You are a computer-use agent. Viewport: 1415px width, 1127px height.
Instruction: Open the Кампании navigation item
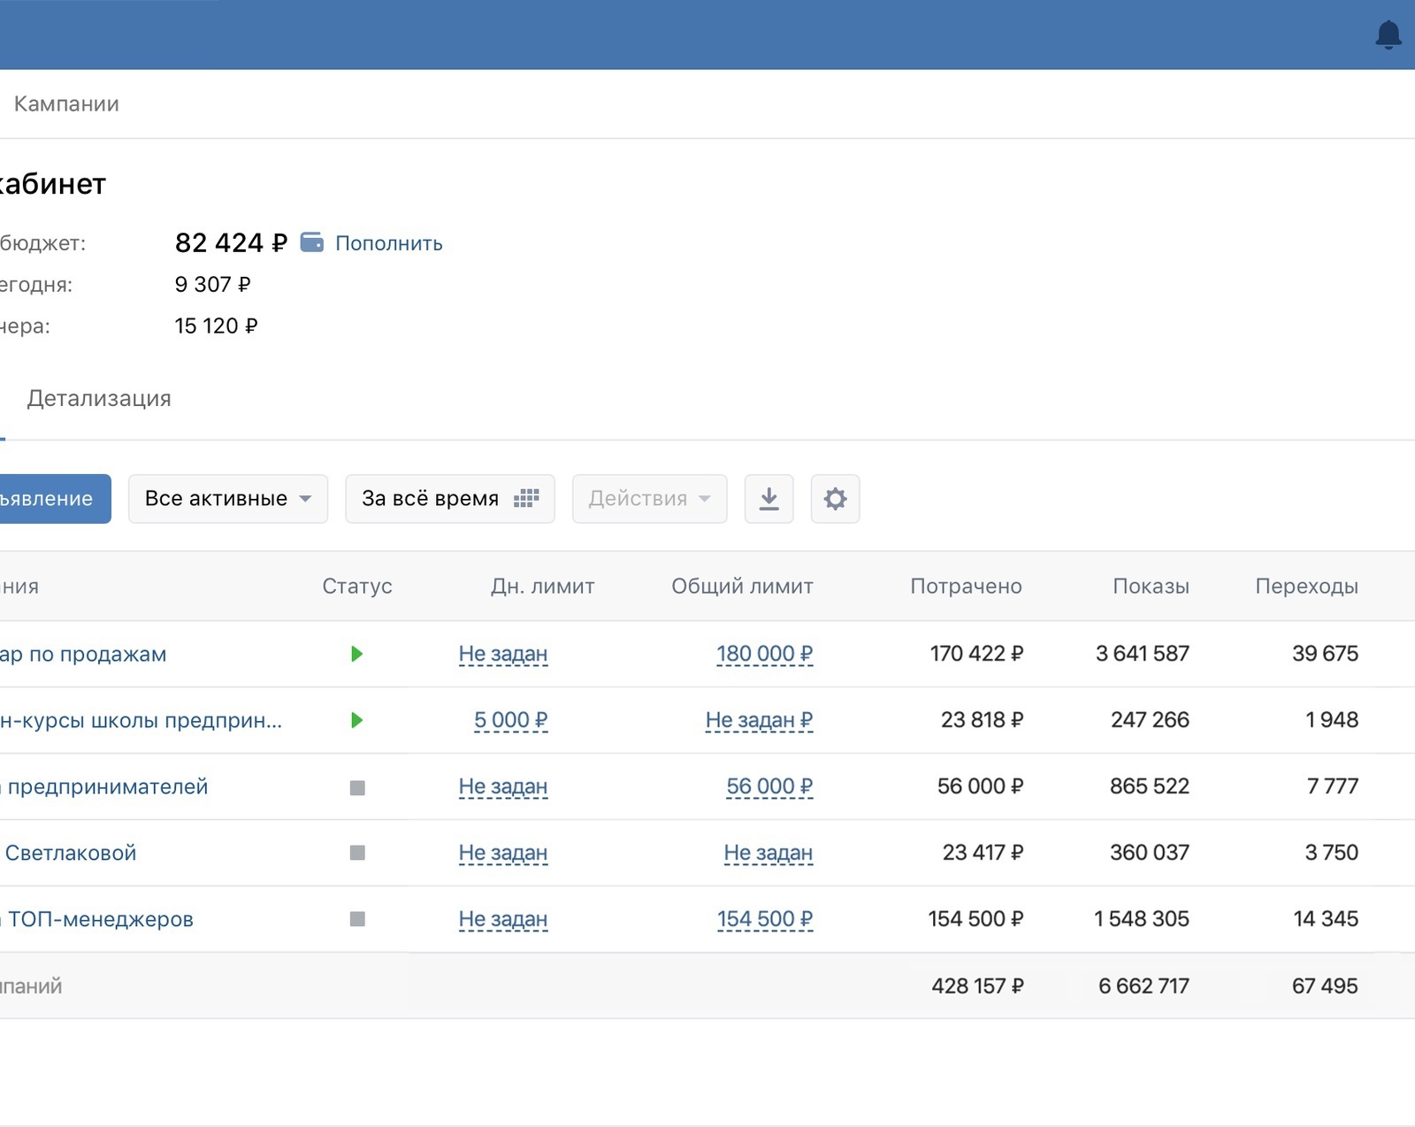click(x=66, y=103)
